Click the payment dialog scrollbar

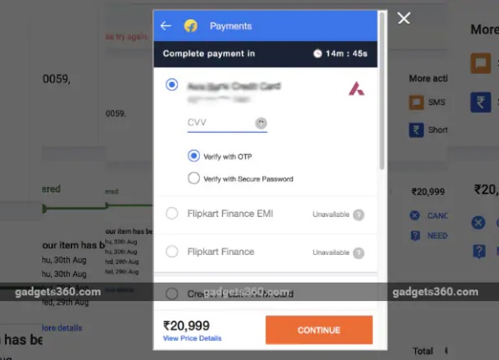click(382, 91)
